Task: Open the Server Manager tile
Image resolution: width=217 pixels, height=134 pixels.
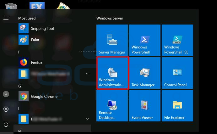Action: pos(112,40)
